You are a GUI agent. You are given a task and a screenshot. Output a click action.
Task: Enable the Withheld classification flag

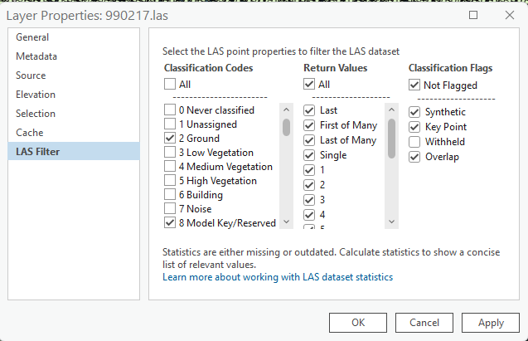(x=415, y=142)
